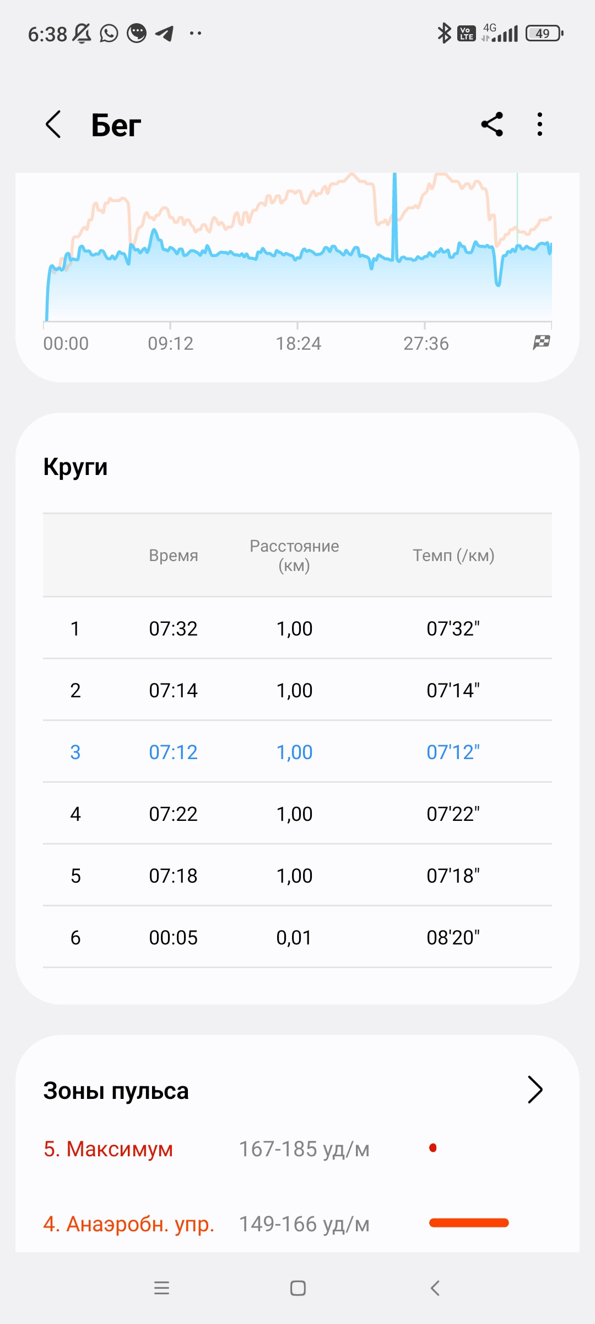This screenshot has height=1324, width=595.
Task: Tap the Bluetooth status icon
Action: pyautogui.click(x=443, y=33)
